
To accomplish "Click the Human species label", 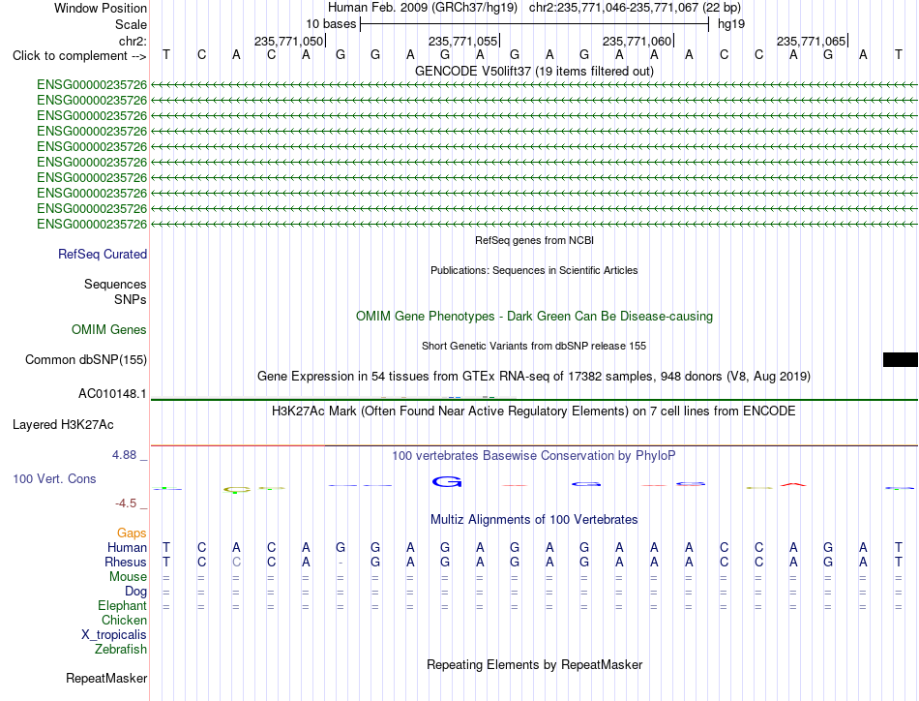I will [x=127, y=547].
